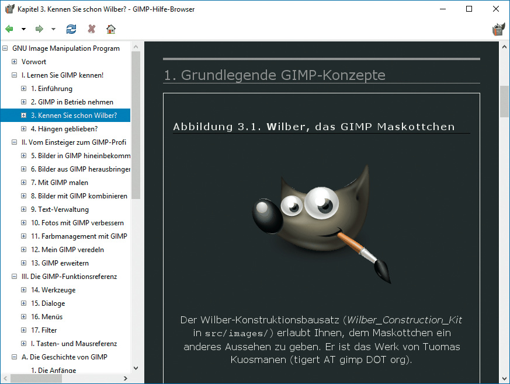Expand the 1. Einführung node
This screenshot has height=384, width=510.
click(x=24, y=88)
